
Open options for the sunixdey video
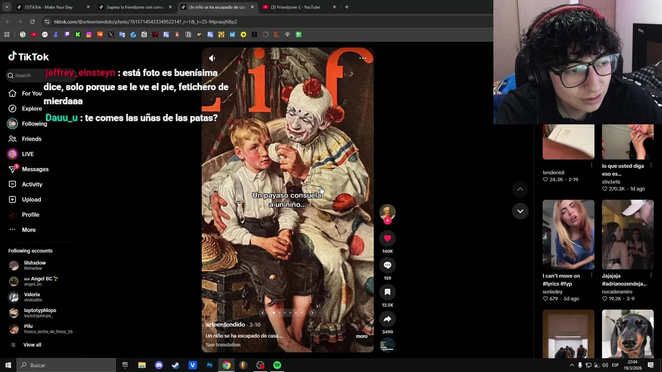(592, 275)
